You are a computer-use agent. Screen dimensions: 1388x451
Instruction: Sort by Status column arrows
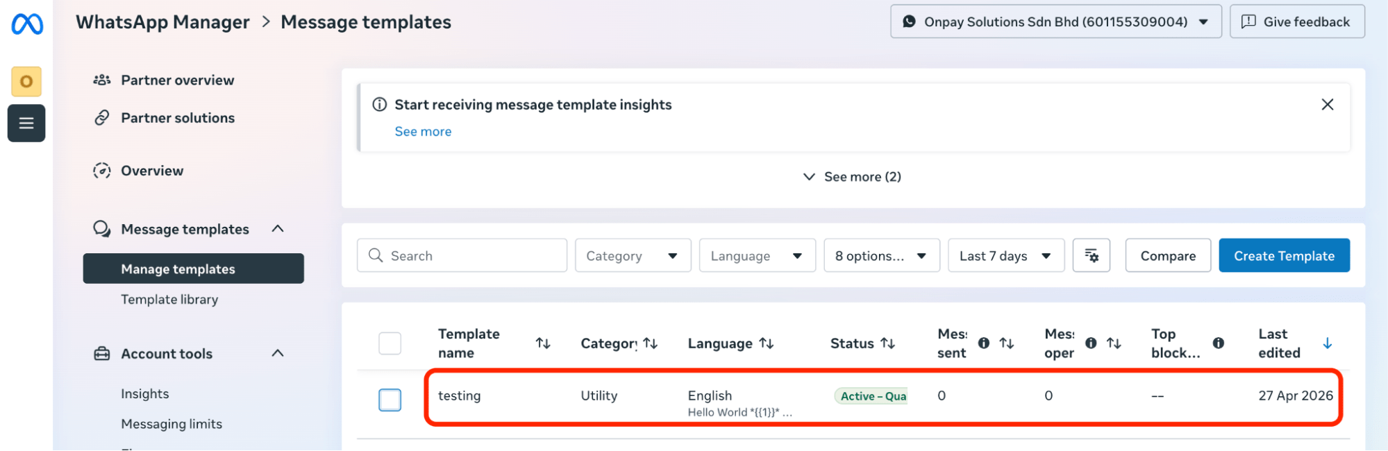[887, 343]
